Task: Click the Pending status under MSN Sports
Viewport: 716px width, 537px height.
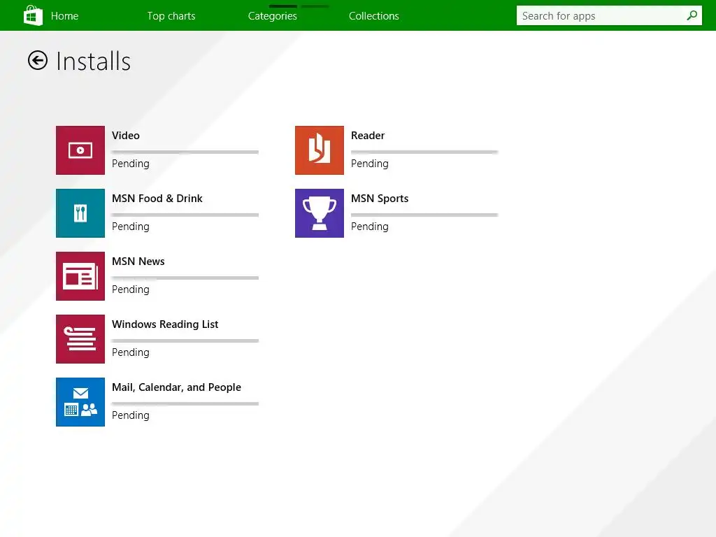Action: 370,227
